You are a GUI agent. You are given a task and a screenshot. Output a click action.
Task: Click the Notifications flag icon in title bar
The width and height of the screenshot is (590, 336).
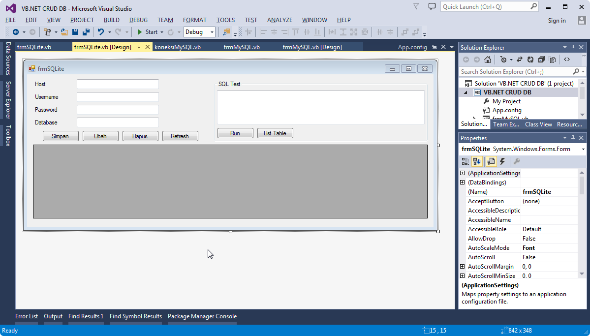click(x=416, y=6)
